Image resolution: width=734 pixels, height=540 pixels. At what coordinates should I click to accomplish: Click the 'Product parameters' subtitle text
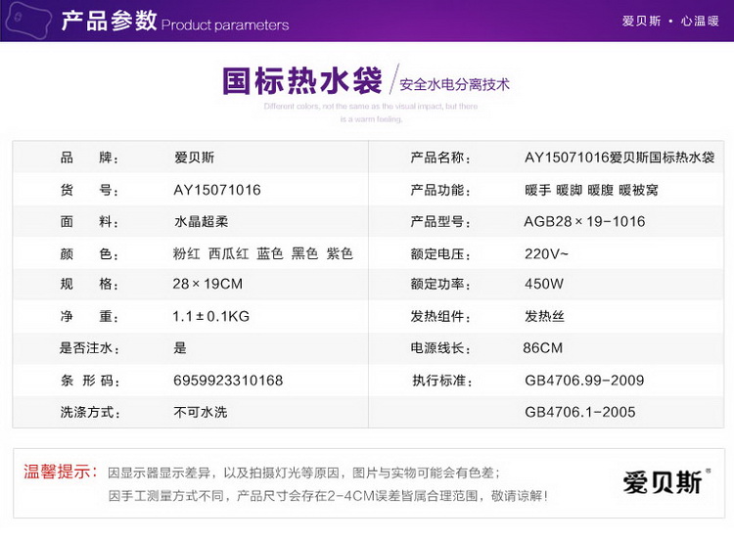pyautogui.click(x=225, y=25)
